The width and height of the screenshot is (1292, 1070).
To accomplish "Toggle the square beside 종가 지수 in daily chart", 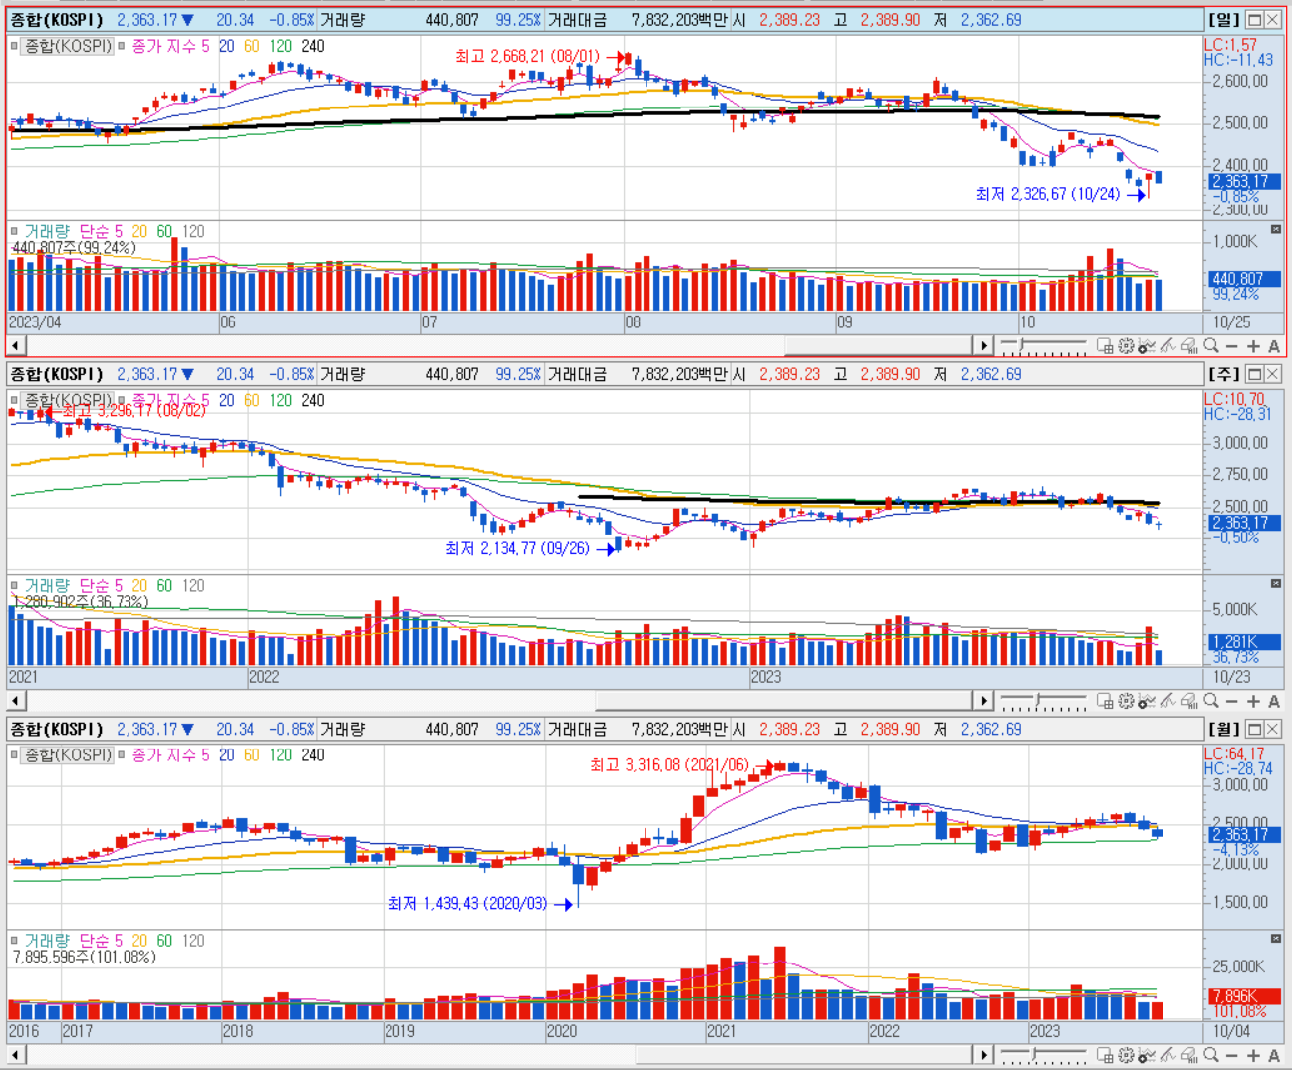I will click(x=122, y=46).
